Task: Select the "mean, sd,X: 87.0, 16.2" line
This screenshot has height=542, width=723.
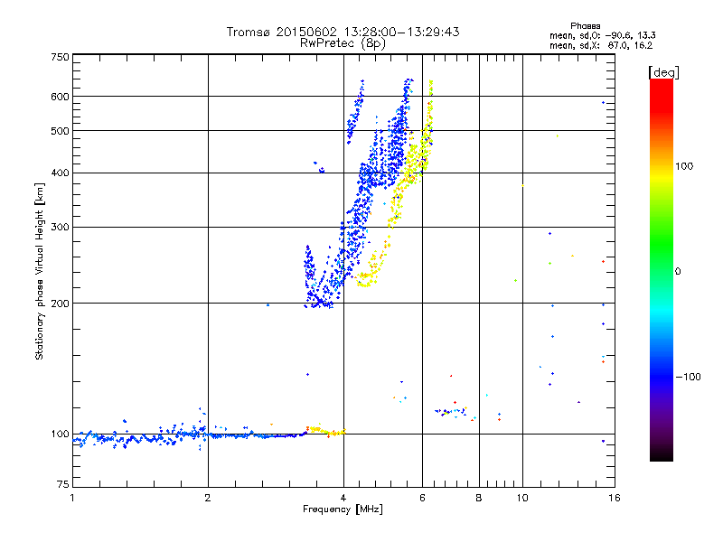Action: coord(601,46)
